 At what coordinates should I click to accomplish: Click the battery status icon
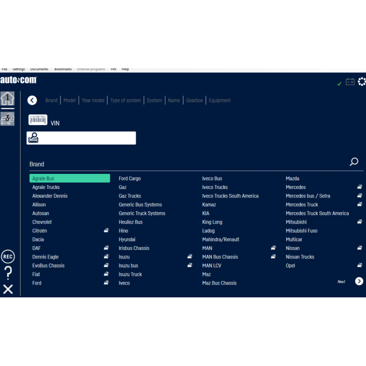[350, 82]
